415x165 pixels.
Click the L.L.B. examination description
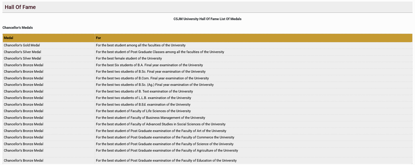tap(143, 98)
